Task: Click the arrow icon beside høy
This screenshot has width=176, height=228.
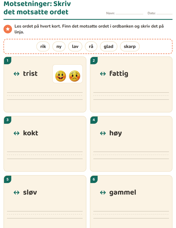Action: click(103, 133)
